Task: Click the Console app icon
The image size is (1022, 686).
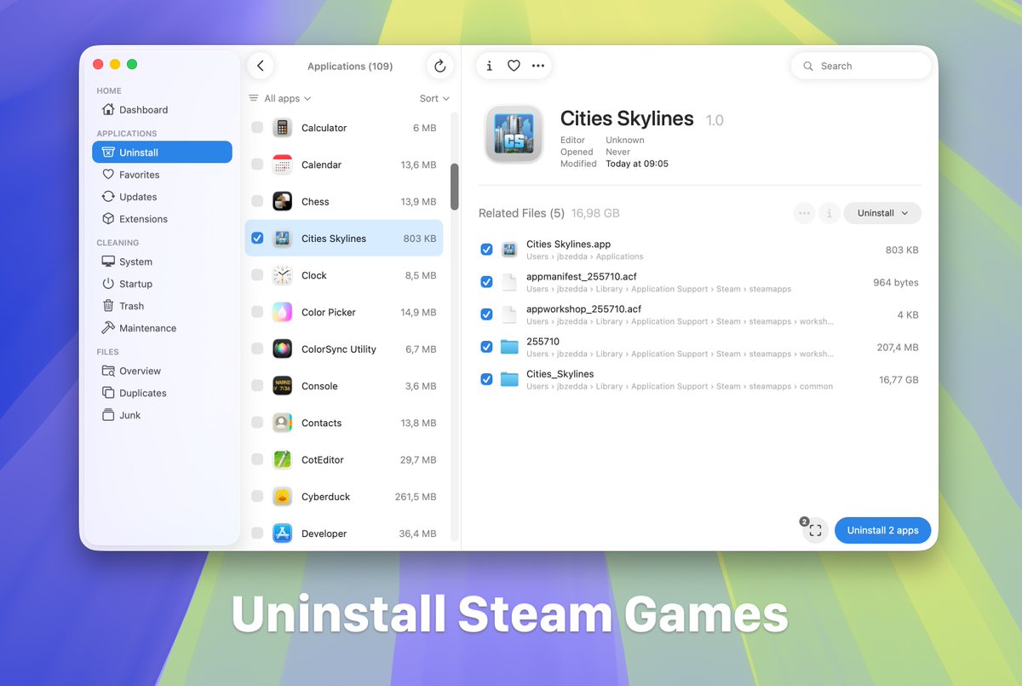Action: tap(283, 385)
